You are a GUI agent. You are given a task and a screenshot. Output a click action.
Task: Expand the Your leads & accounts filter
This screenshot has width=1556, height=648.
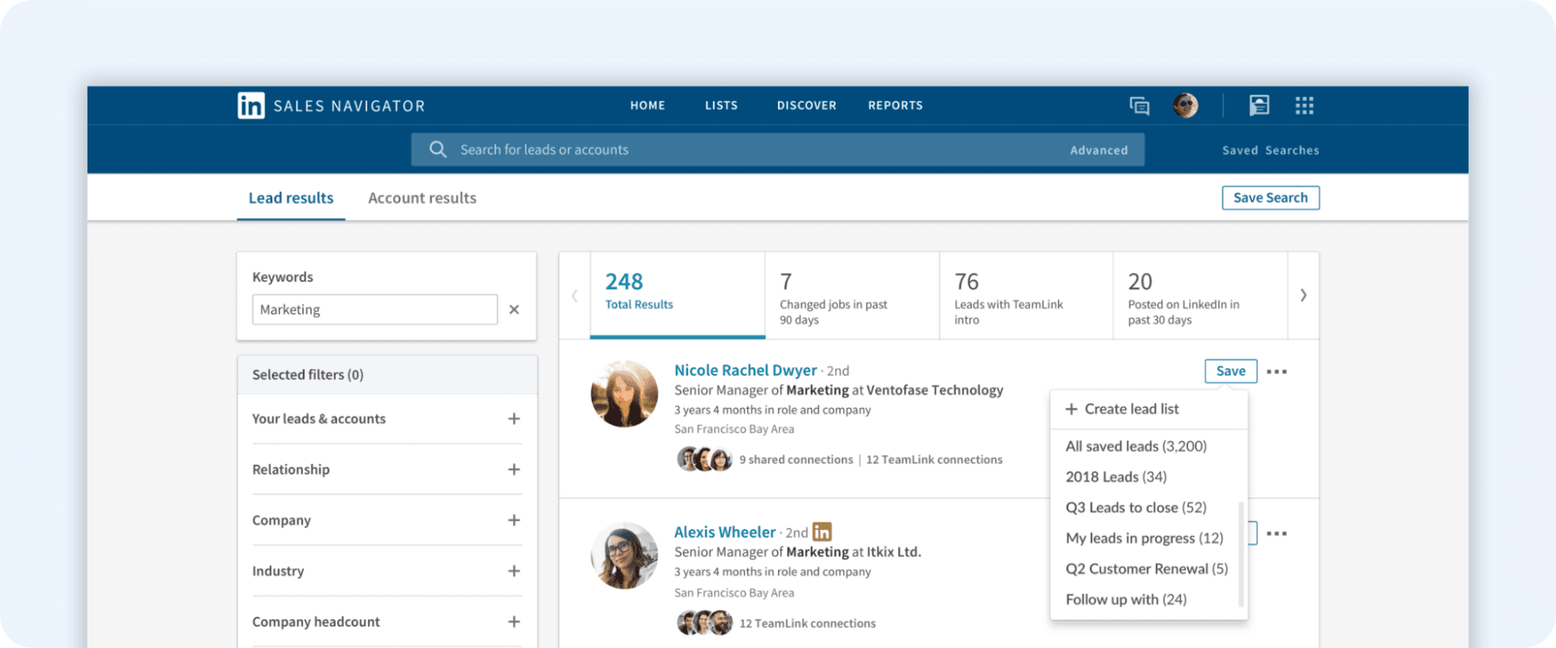(x=514, y=419)
